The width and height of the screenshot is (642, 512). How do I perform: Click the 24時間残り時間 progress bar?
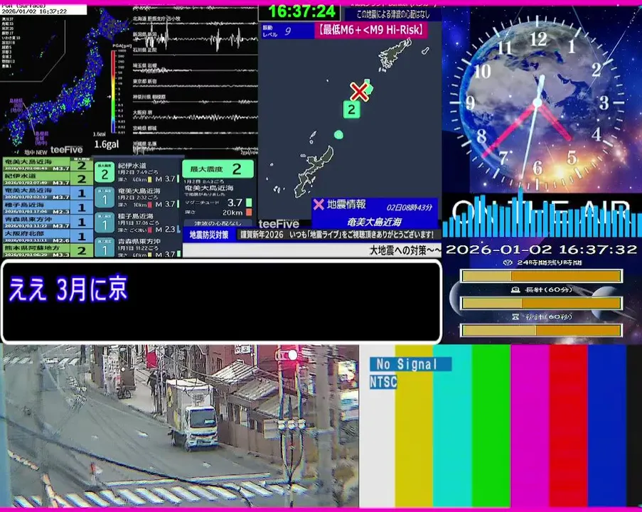[x=542, y=276]
